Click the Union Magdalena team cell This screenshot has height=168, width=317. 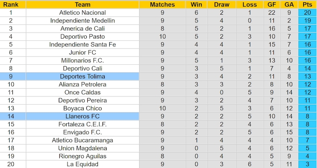pyautogui.click(x=83, y=148)
